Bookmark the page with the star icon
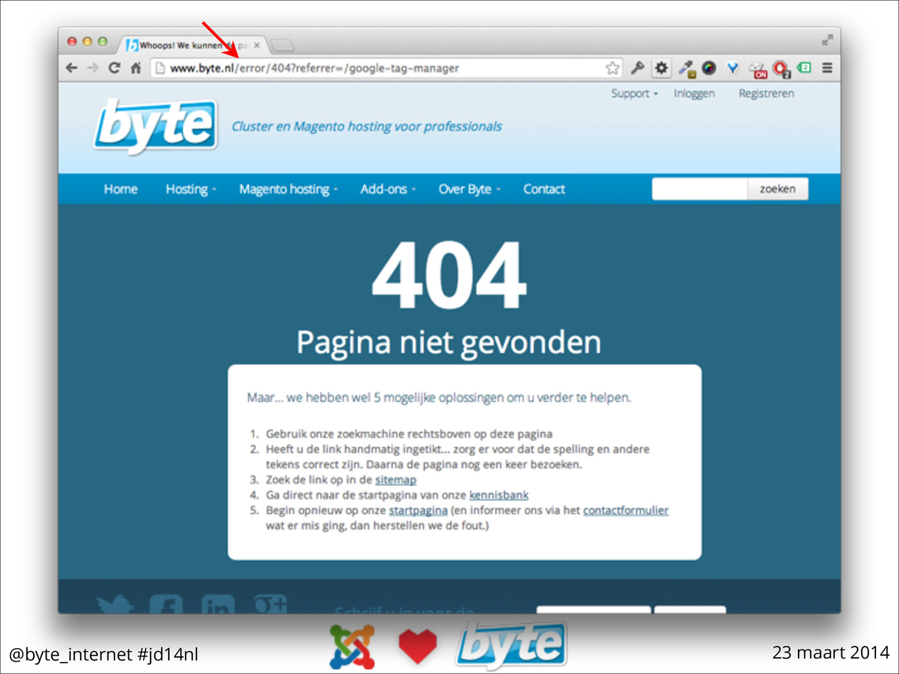The width and height of the screenshot is (899, 674). 612,68
